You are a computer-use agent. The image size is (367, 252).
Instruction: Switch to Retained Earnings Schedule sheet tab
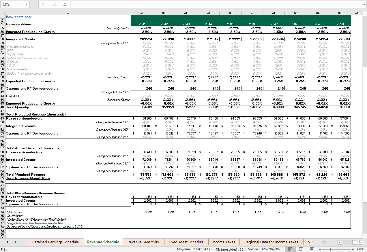tap(55, 242)
